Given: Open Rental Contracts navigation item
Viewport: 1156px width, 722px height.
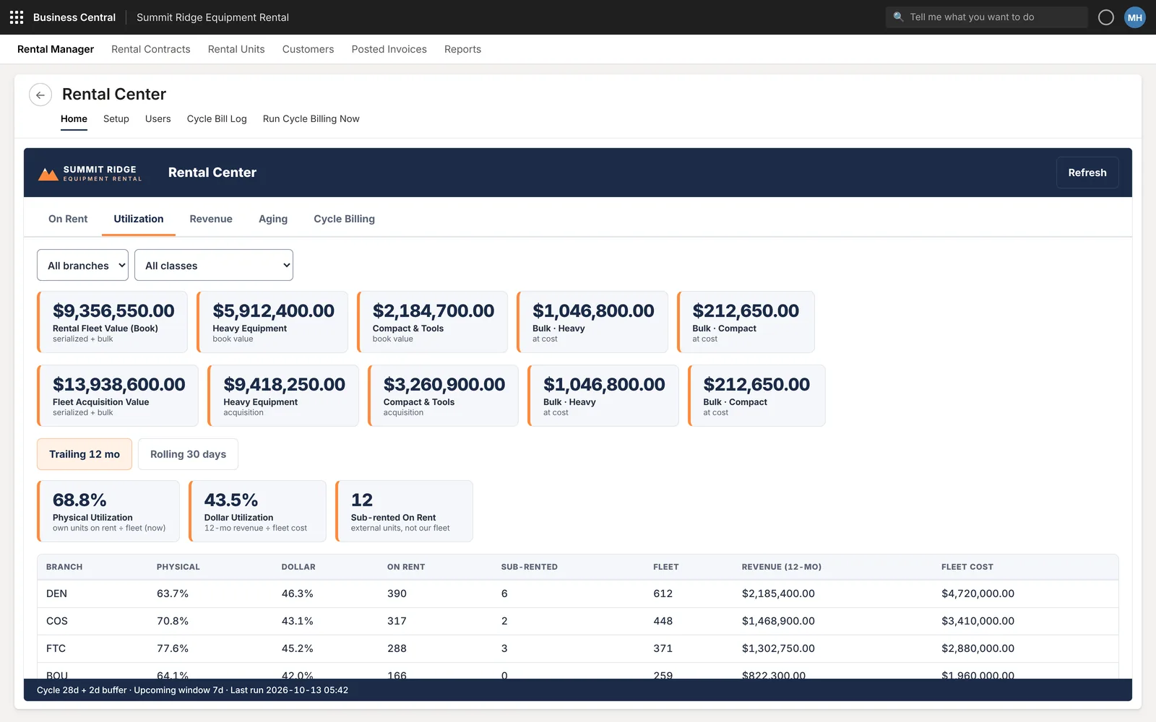Looking at the screenshot, I should click(151, 49).
